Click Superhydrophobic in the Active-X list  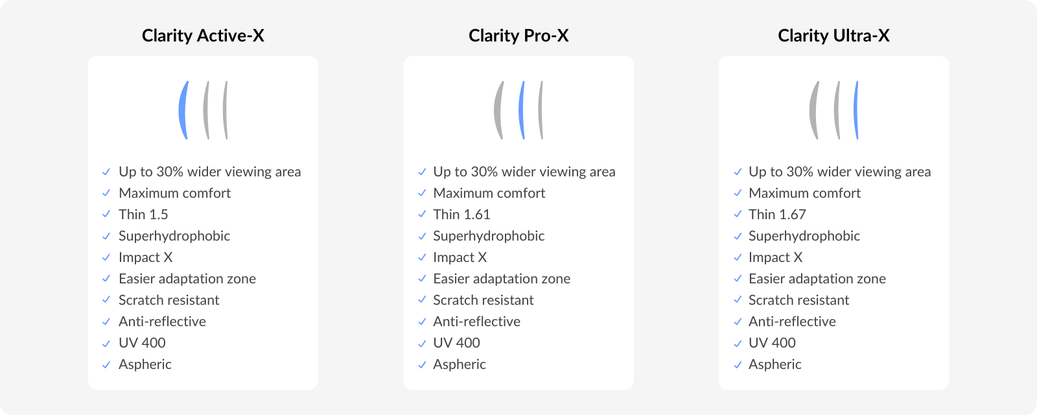point(174,236)
